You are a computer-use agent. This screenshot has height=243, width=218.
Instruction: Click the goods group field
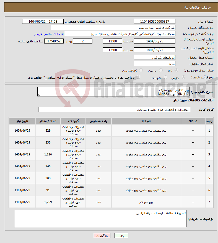click(x=114, y=109)
